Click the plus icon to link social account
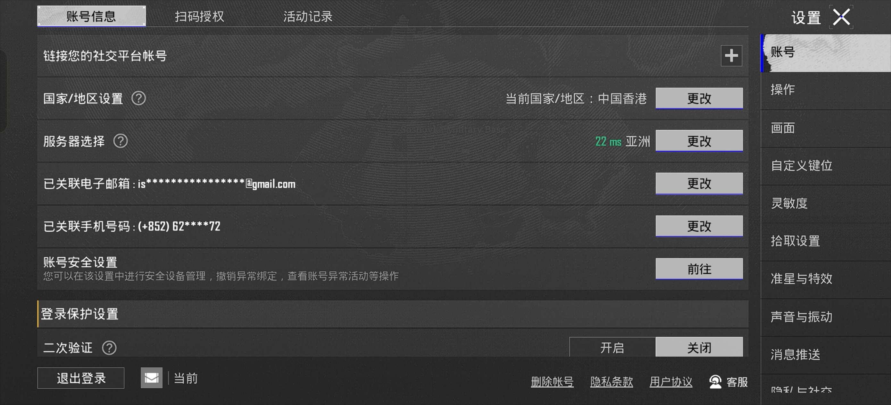 [731, 56]
